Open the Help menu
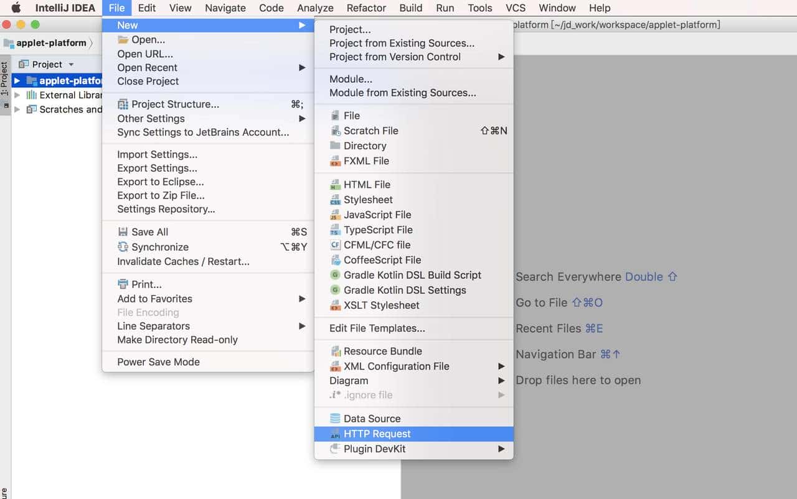Screen dimensions: 797x499 600,8
